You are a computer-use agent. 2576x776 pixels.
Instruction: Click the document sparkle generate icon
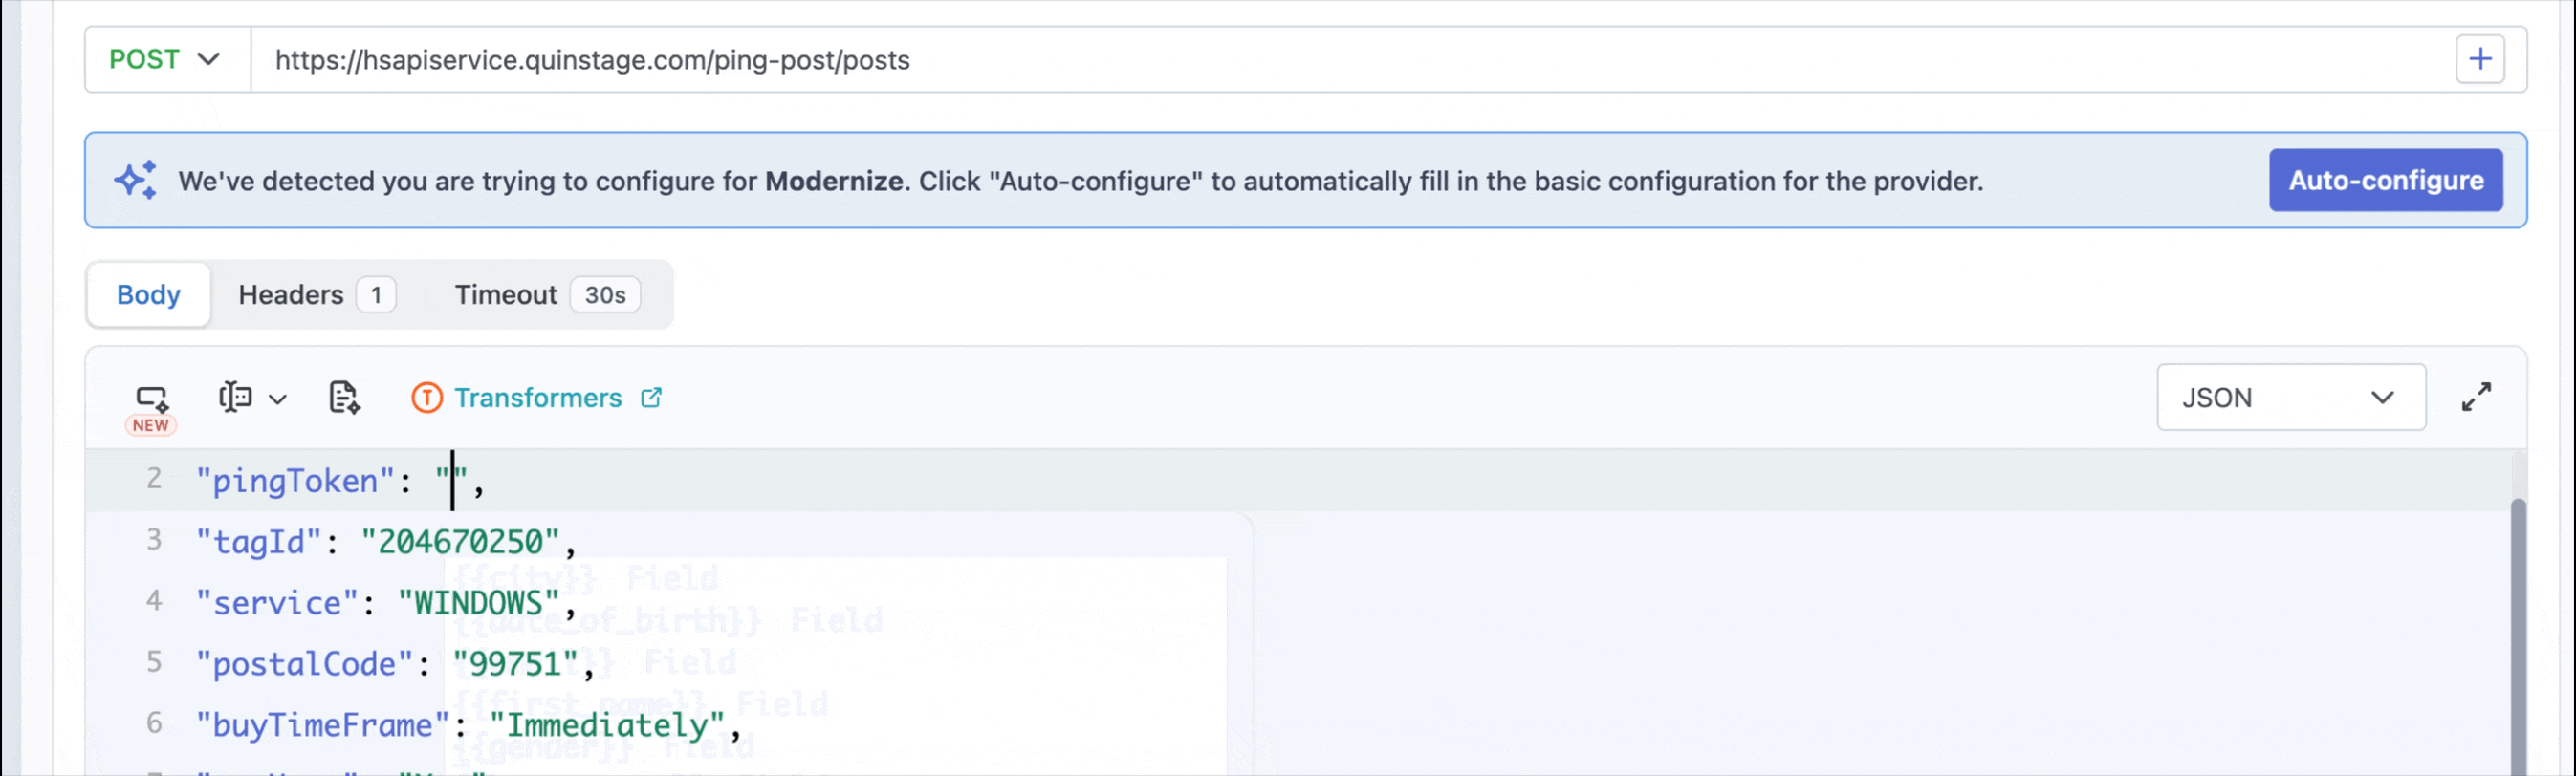(x=344, y=398)
